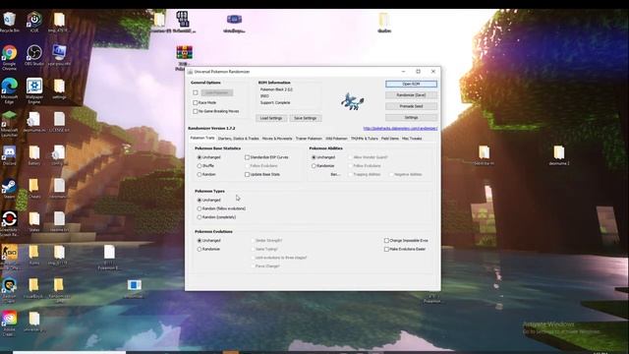The height and width of the screenshot is (354, 629).
Task: Click the Save Settings button
Action: tap(306, 118)
